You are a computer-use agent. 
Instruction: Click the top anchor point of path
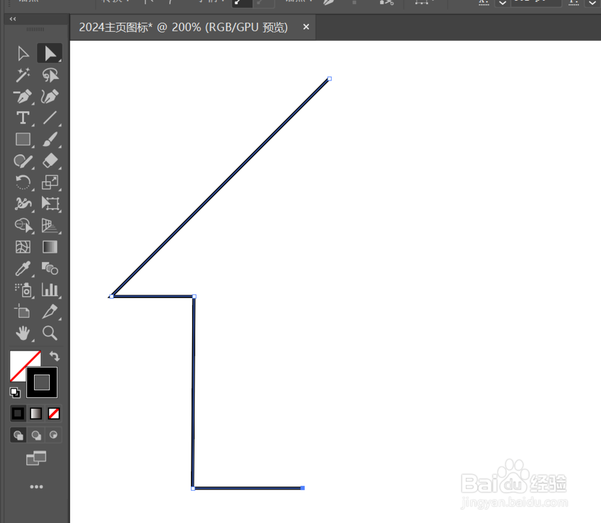(x=329, y=79)
